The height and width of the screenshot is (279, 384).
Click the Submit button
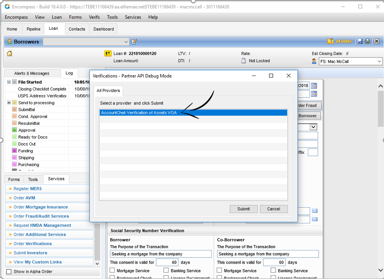click(243, 209)
